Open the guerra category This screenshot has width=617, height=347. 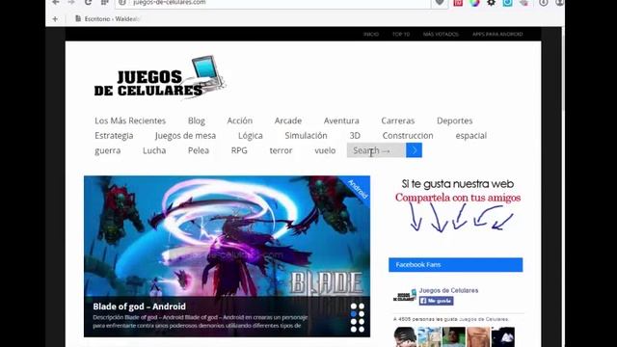tap(107, 150)
